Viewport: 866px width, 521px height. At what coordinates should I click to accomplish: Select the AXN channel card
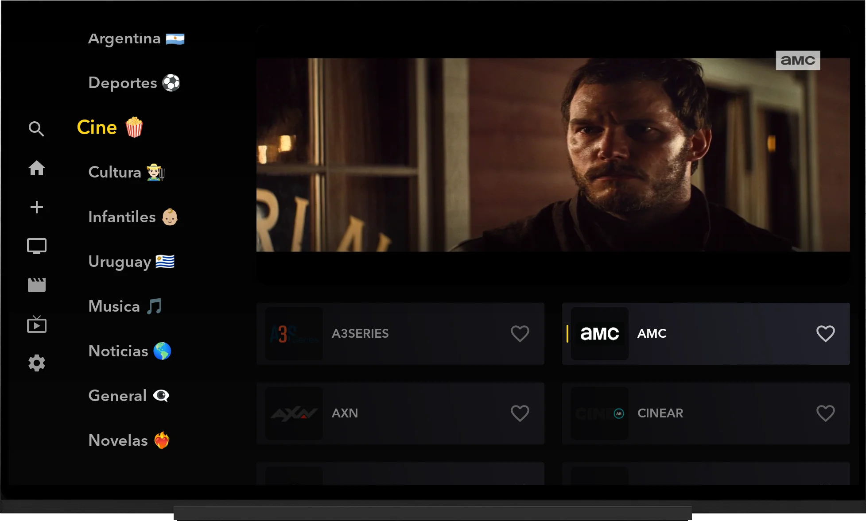click(x=400, y=413)
